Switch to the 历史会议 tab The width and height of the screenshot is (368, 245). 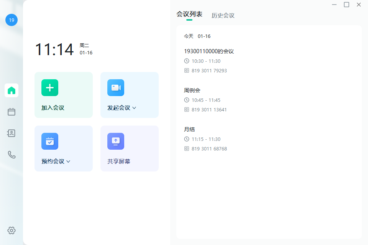pos(223,16)
